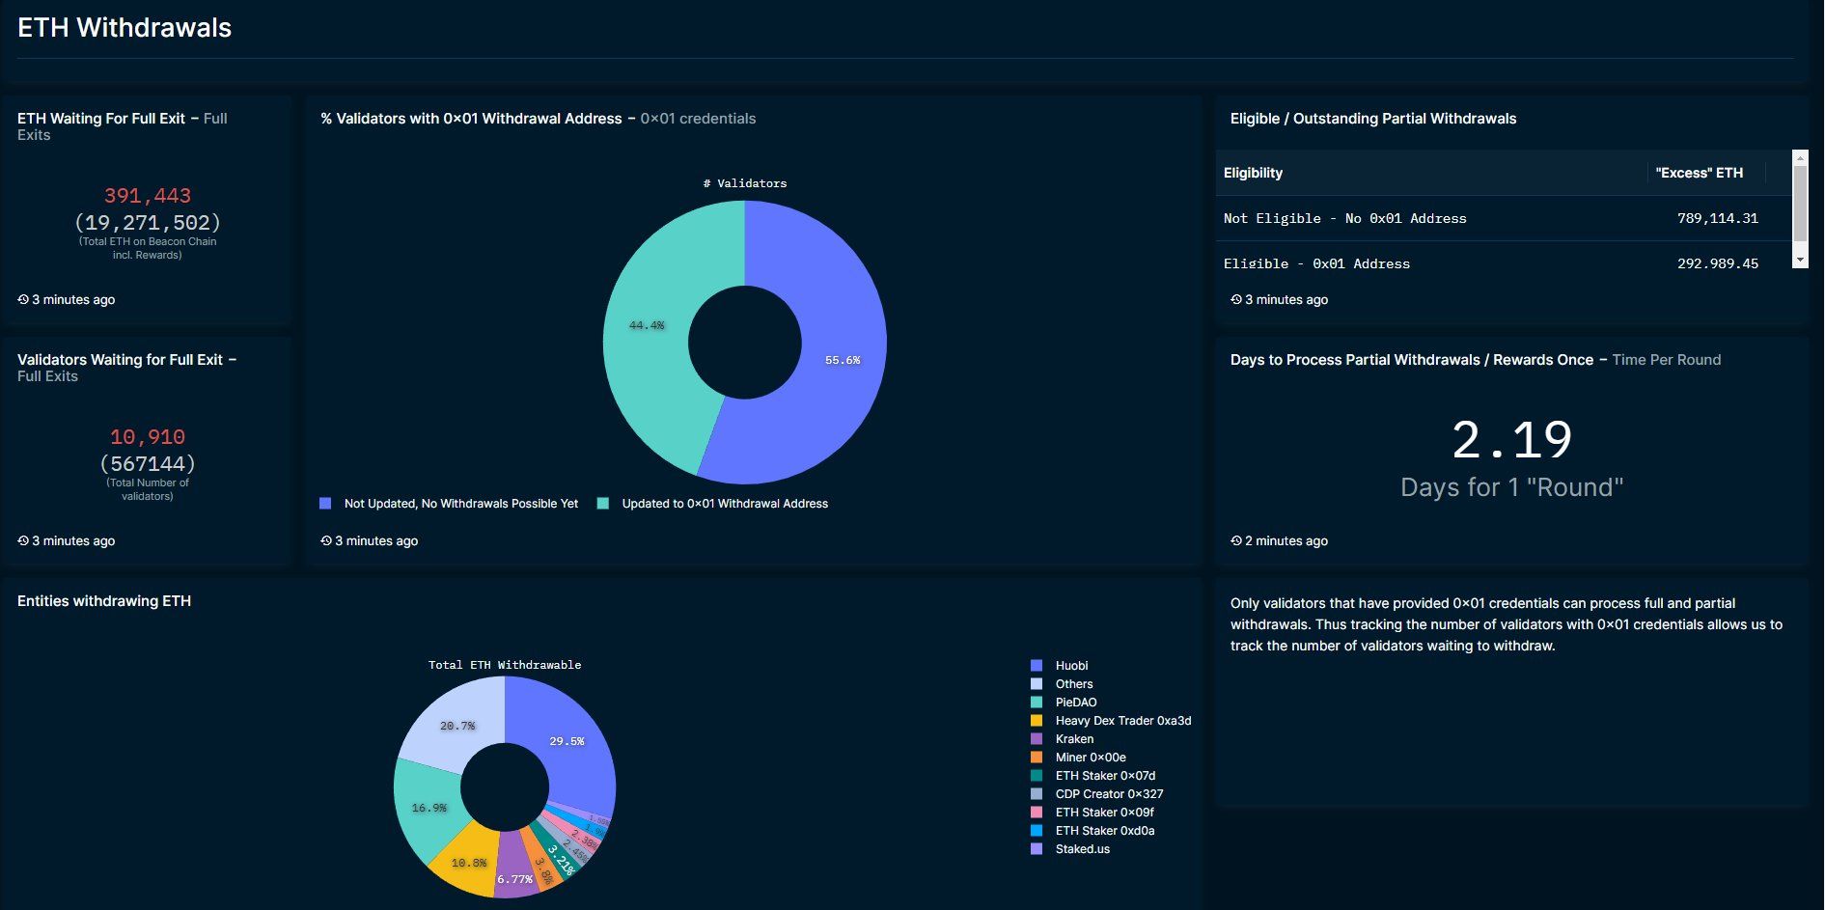Click the ETH Staker 0xd0a legend swatch

coord(1037,831)
